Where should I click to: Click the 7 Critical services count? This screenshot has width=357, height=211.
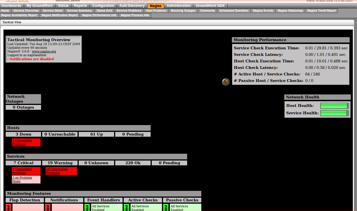[23, 163]
